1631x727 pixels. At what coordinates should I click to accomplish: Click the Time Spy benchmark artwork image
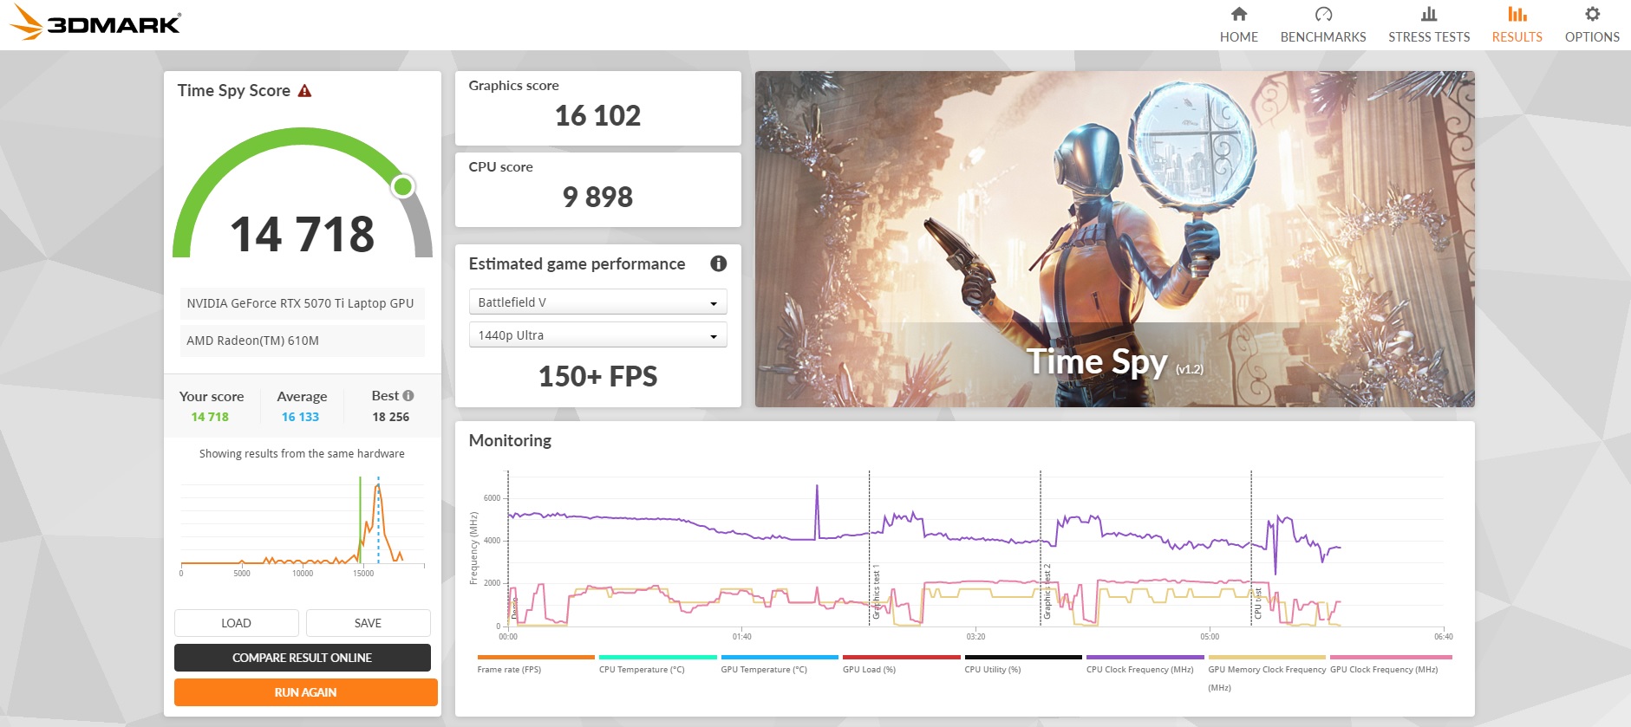coord(1114,238)
